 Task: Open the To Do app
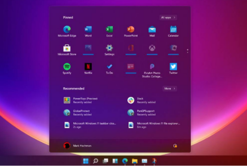[109, 69]
